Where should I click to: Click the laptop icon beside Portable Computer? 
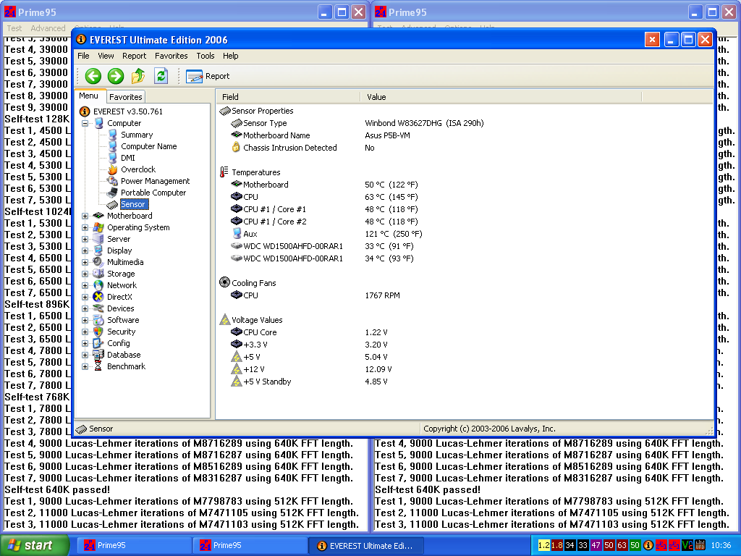pos(112,193)
